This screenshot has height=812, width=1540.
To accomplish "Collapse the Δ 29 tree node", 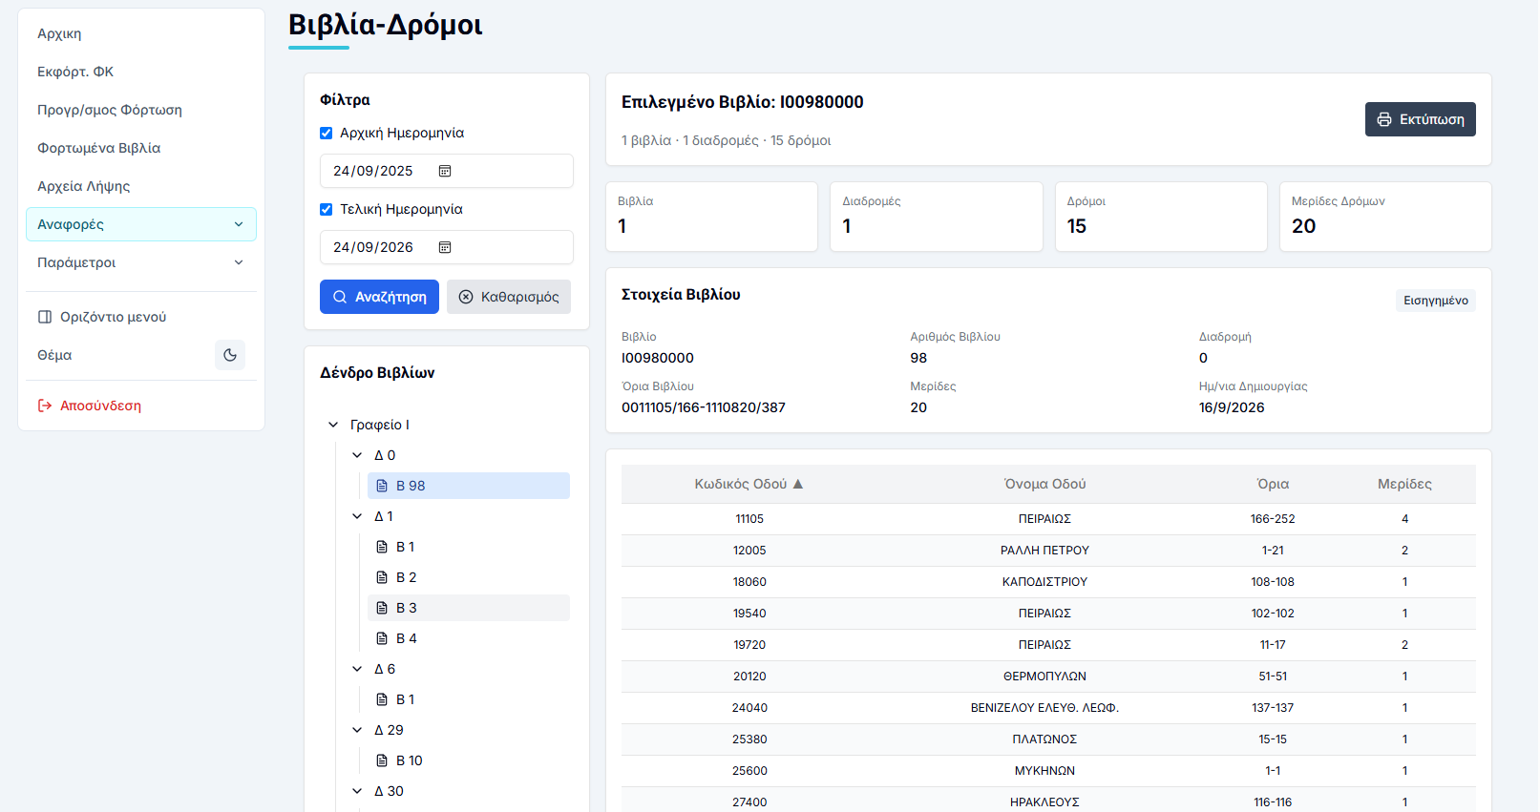I will (357, 730).
